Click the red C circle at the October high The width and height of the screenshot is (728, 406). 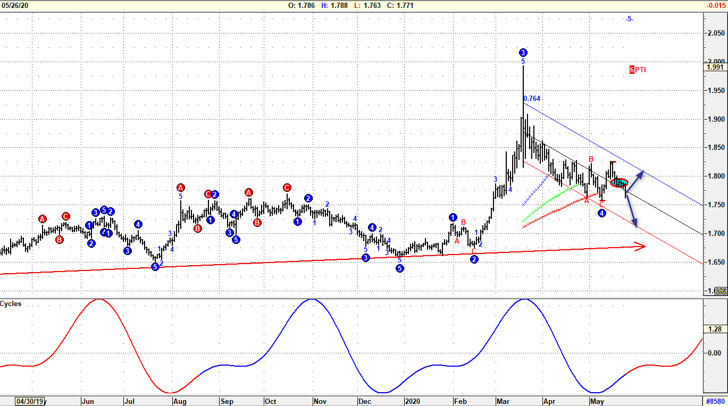pos(287,188)
